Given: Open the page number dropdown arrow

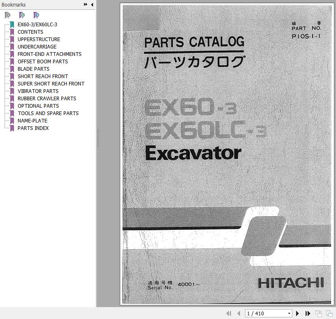Looking at the screenshot, I should tap(289, 314).
